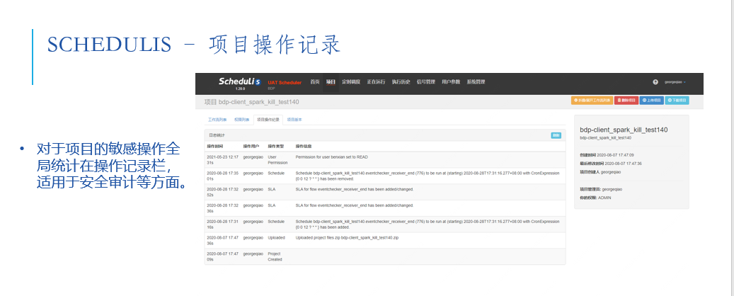Click the 项目管理员 georgeqiao line

point(601,189)
